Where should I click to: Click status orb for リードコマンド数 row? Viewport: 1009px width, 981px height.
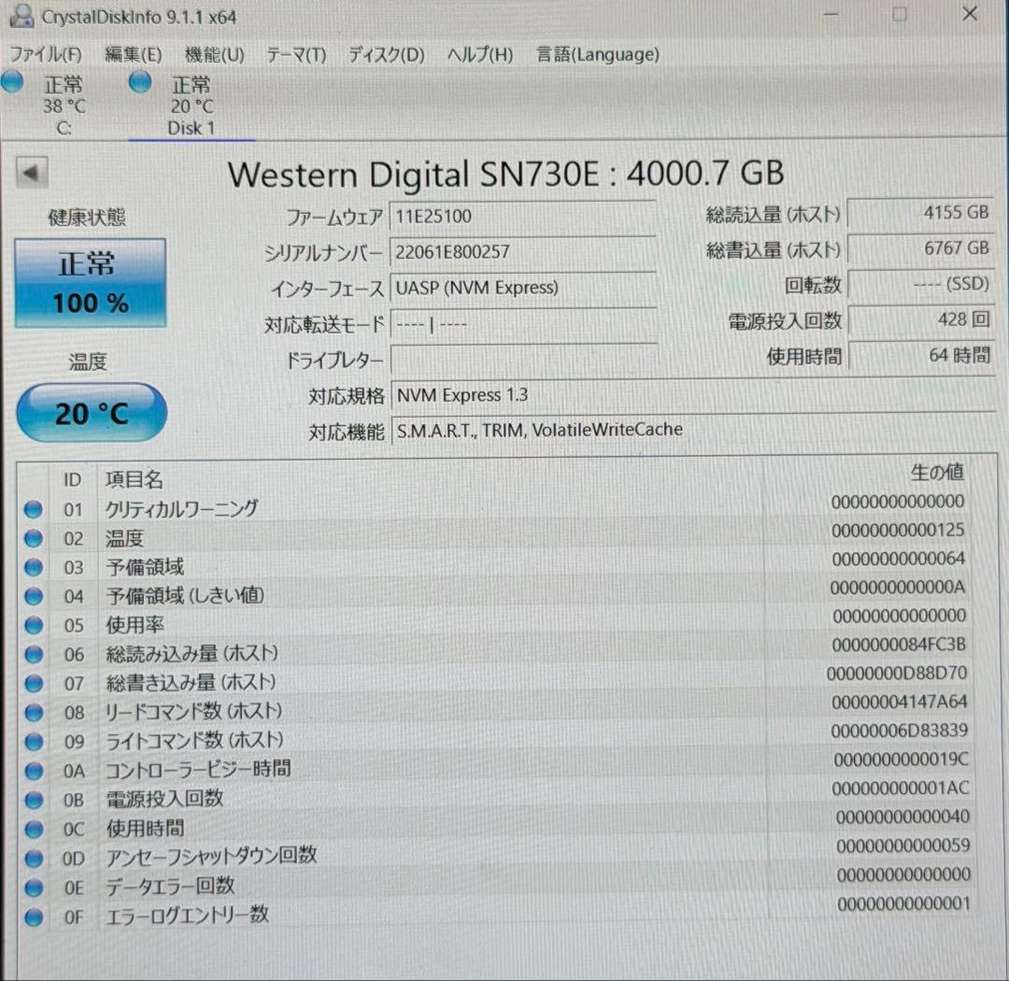coord(34,713)
